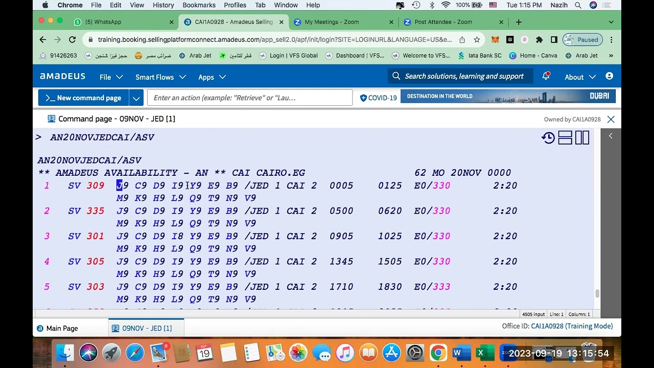Viewport: 654px width, 368px height.
Task: Click flight number 335 on line 2
Action: (95, 211)
